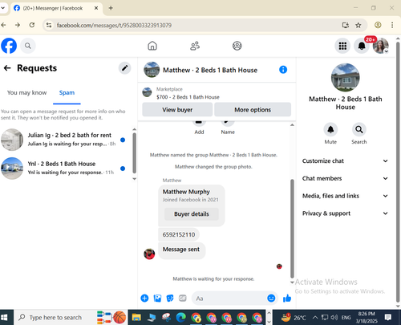Open the emoji picker smiley

tap(271, 298)
